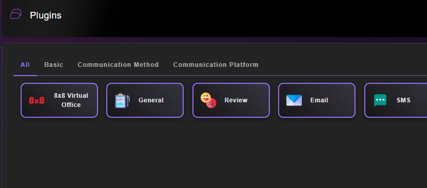
Task: Click the happy and sad faces Review icon
Action: click(209, 100)
